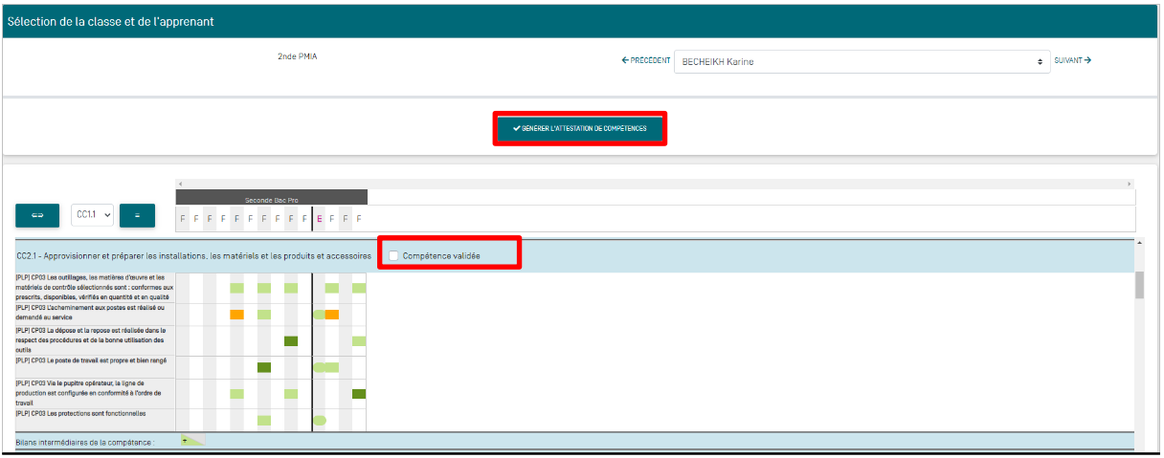1164x458 pixels.
Task: Click the CC2.1 Approvisionner et préparer competence title
Action: pos(193,256)
